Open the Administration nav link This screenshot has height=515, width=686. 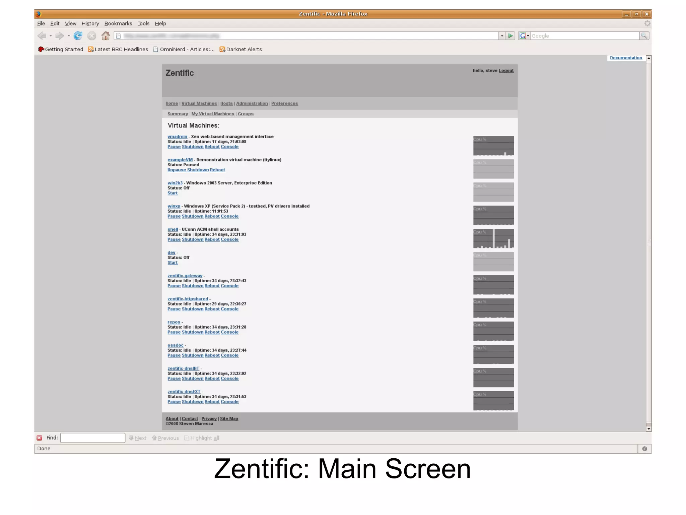(x=252, y=103)
